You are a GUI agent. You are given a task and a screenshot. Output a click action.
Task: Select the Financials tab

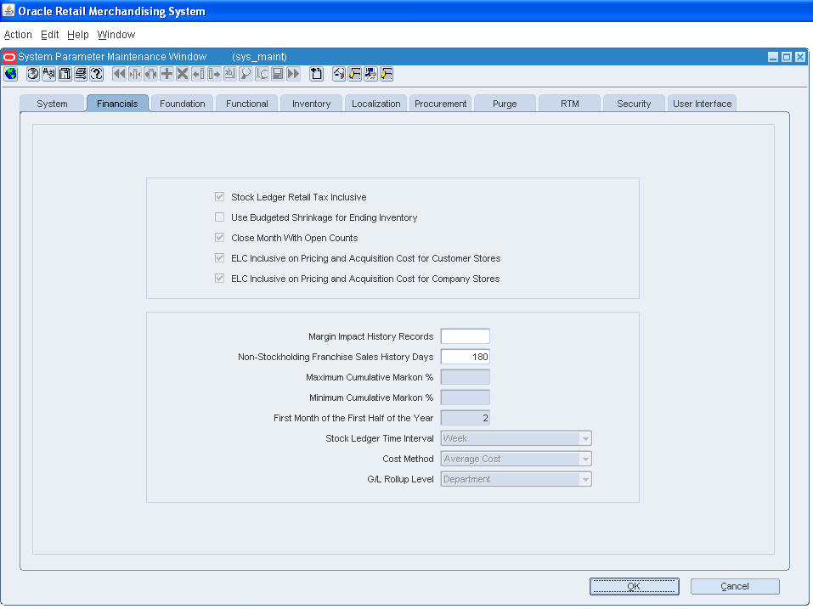[x=117, y=103]
